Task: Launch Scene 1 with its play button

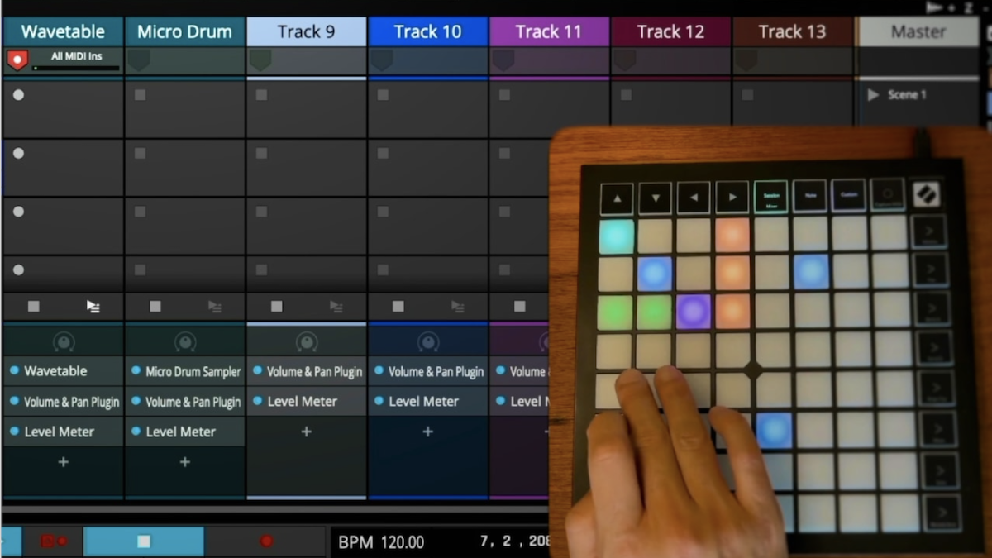Action: (874, 94)
